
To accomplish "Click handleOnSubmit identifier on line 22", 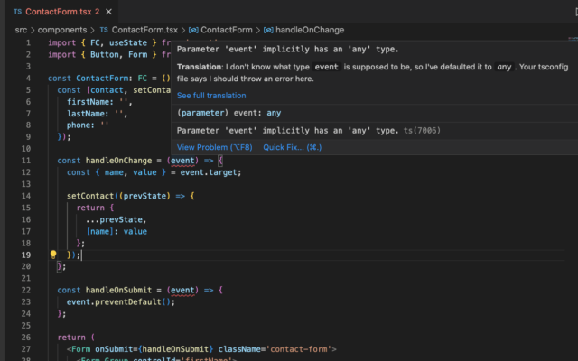I will click(x=118, y=291).
